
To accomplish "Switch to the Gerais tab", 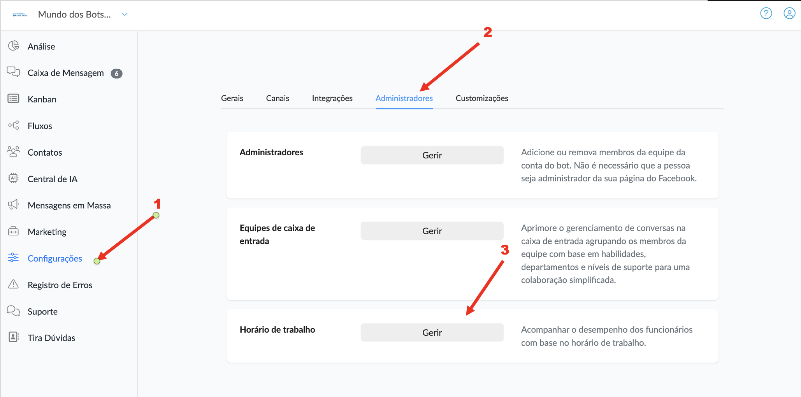I will point(232,98).
